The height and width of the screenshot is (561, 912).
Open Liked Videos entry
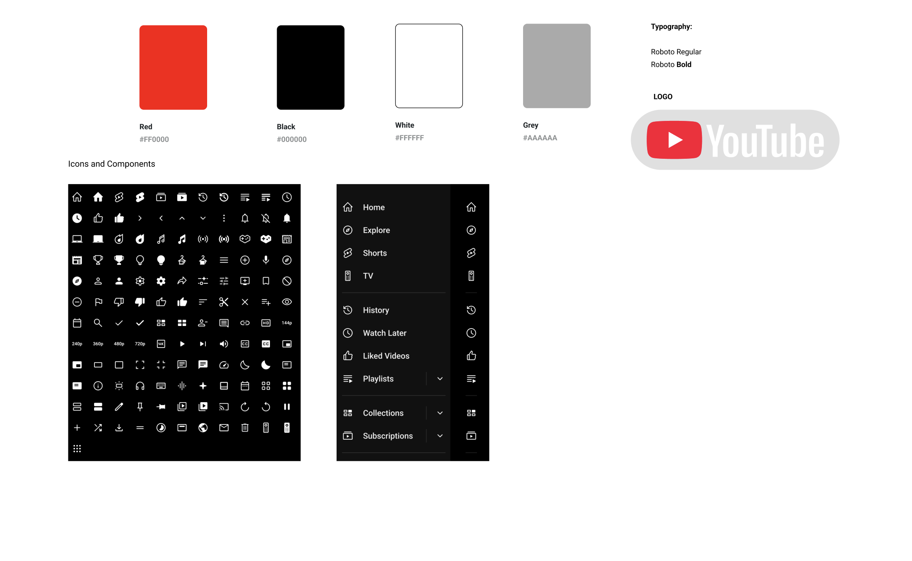tap(386, 356)
